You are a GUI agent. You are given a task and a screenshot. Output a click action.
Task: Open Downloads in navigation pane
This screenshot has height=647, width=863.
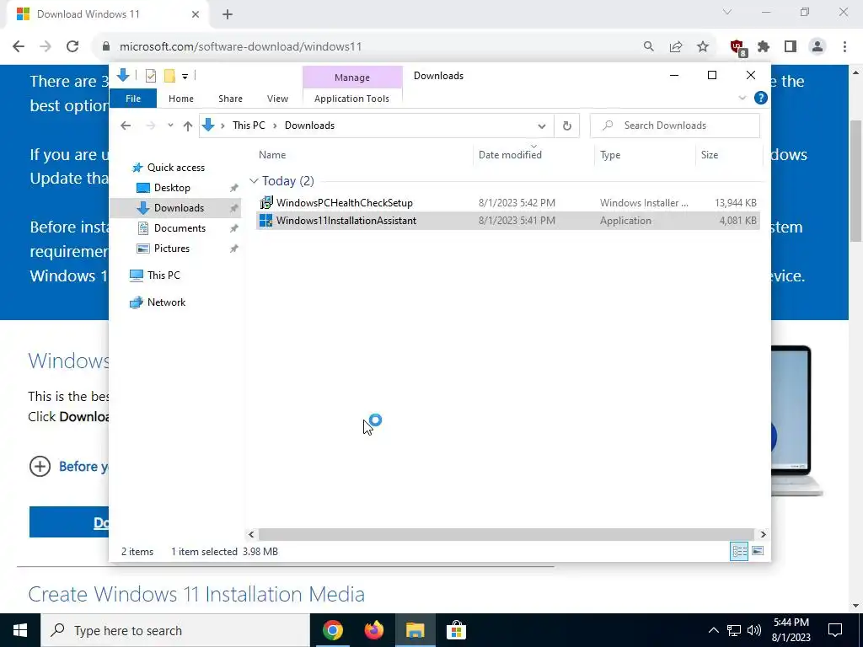click(179, 208)
